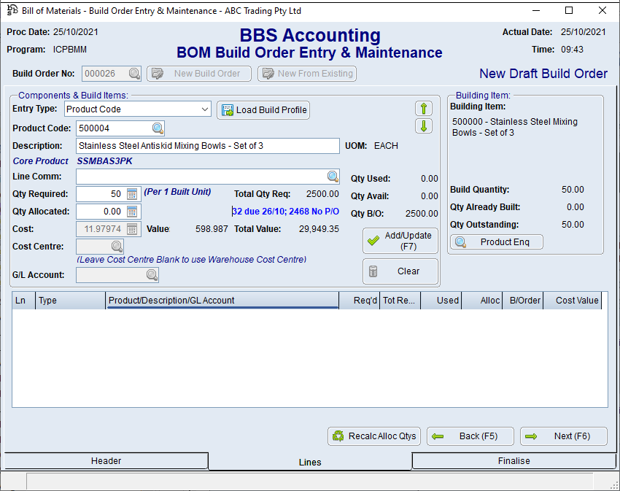Click inside the Description text field
Viewport: 620px width, 491px height.
[x=207, y=146]
